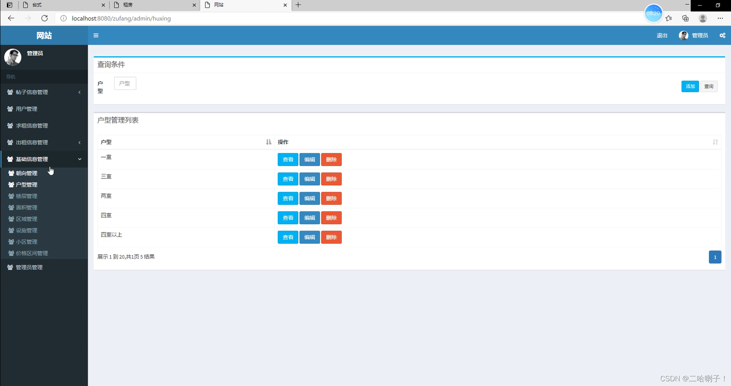Click the 08:20 timer overlay circle
Viewport: 731px width, 386px height.
tap(653, 13)
